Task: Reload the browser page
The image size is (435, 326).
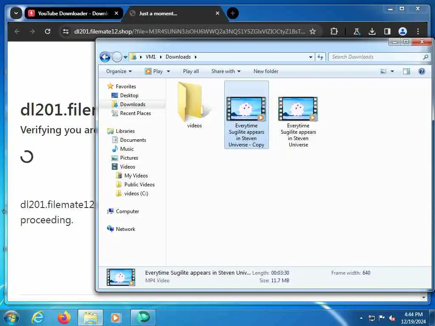Action: [48, 31]
